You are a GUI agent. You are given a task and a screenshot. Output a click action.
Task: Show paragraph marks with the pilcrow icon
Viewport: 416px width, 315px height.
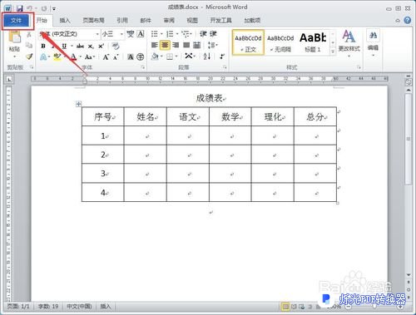click(x=222, y=57)
